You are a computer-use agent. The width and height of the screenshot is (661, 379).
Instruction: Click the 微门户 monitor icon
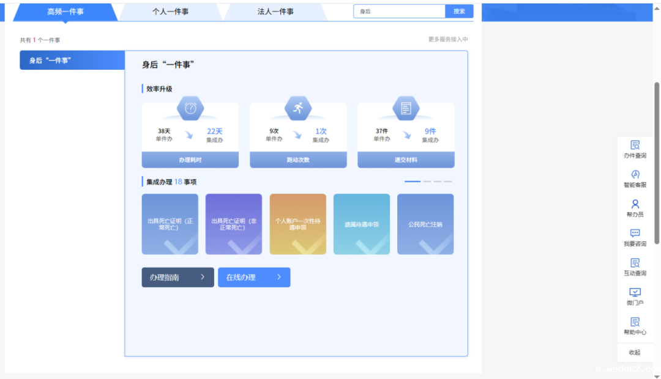[635, 292]
